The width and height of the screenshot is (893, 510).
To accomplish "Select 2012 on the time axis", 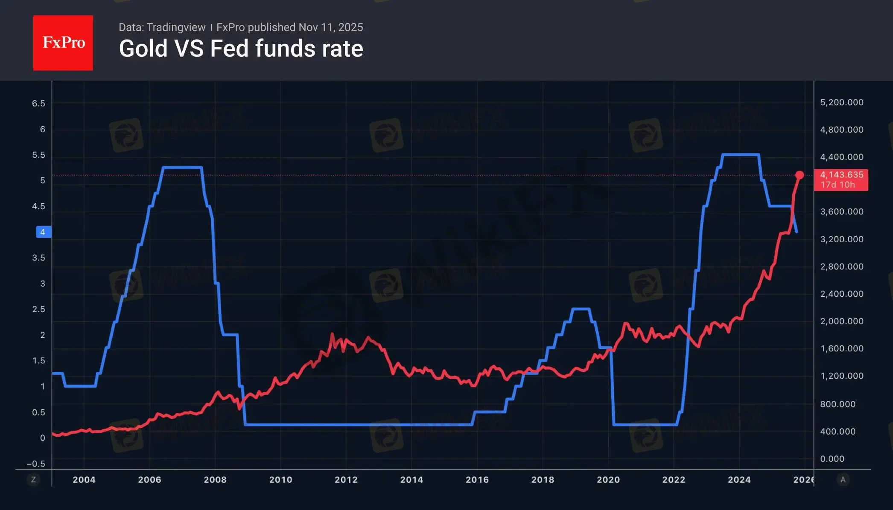I will coord(346,480).
